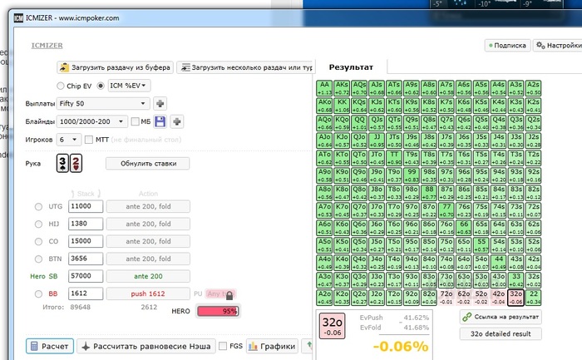Click the calculator icon on Расчет button
This screenshot has height=360, width=582.
pyautogui.click(x=34, y=346)
